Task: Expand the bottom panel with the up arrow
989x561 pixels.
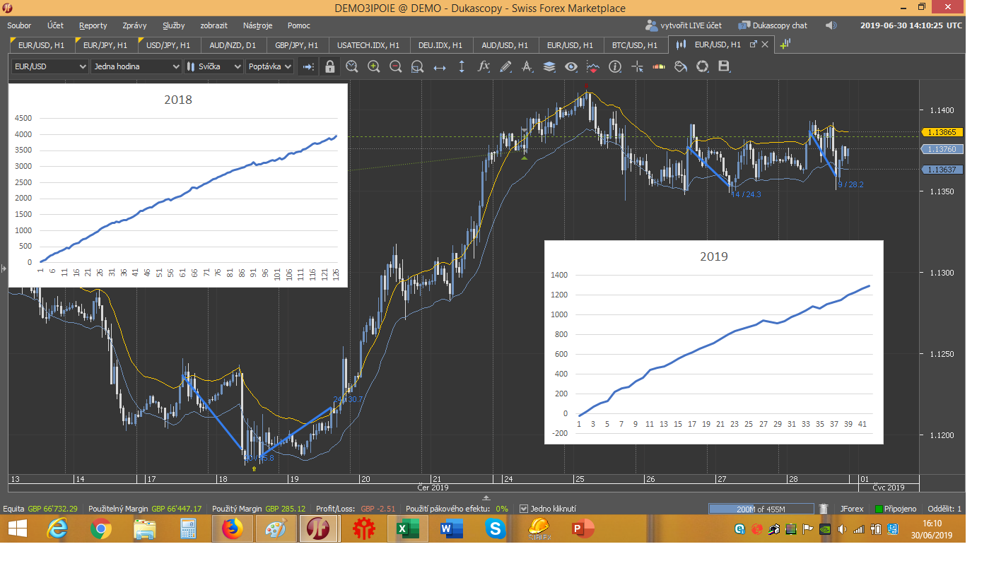Action: pos(486,497)
